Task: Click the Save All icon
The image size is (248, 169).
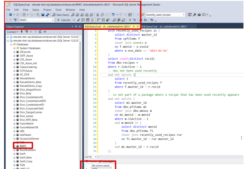Action: click(x=47, y=15)
